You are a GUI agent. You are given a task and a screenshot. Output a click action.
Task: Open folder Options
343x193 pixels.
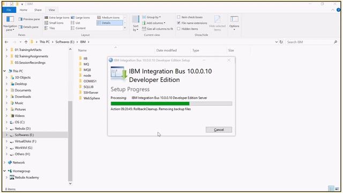234,23
